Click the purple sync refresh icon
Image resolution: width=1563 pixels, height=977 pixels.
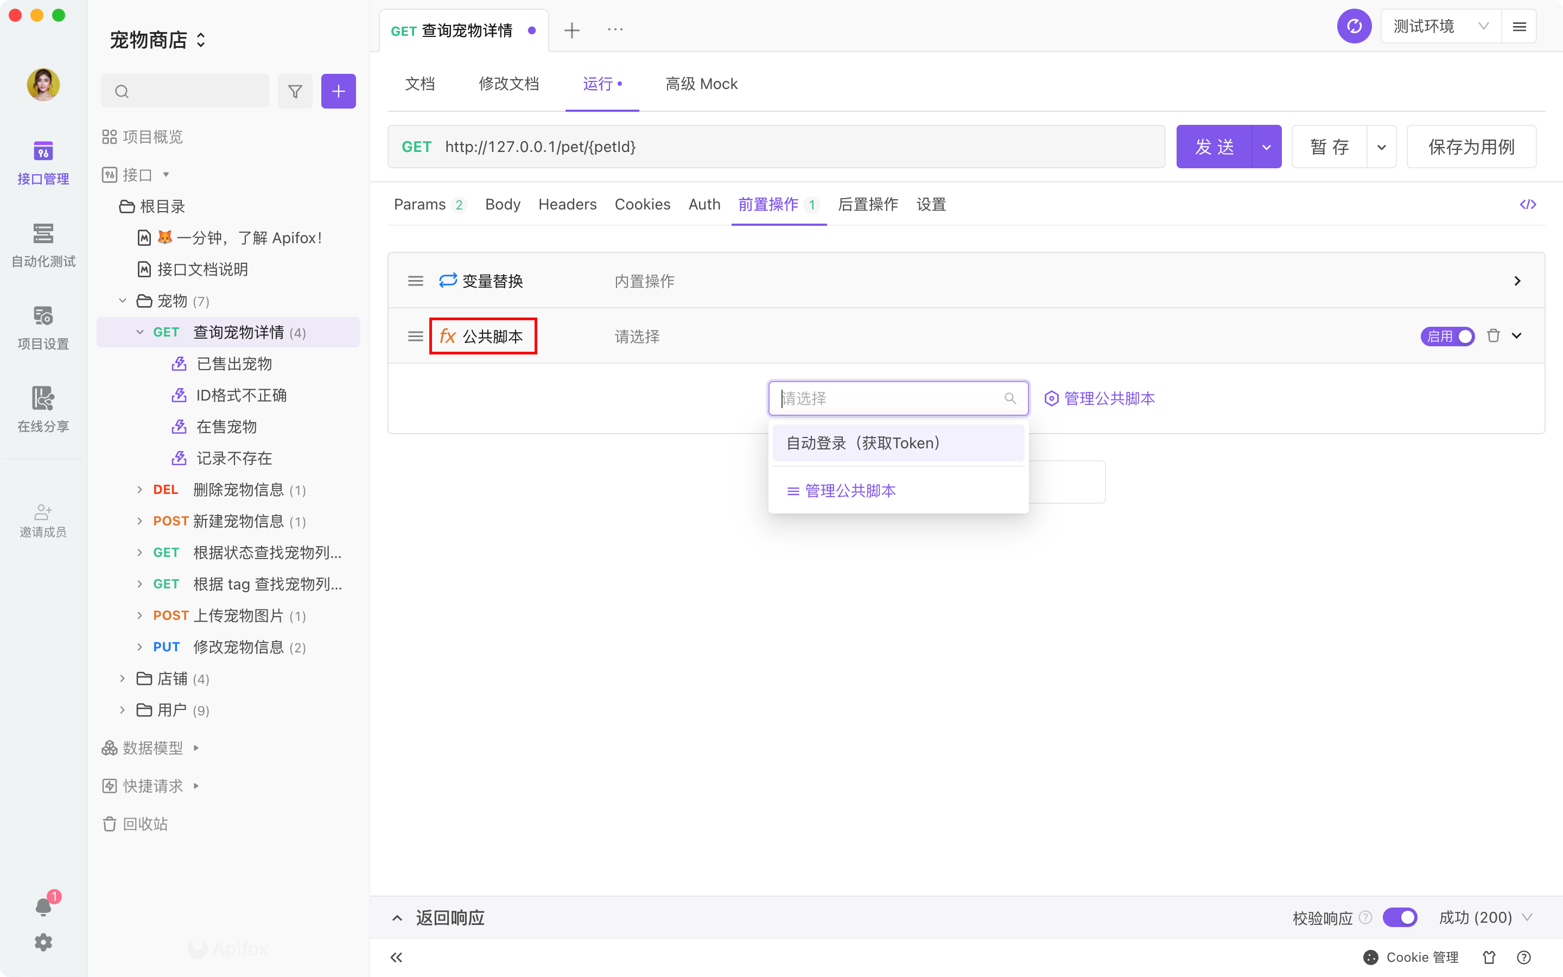1354,27
